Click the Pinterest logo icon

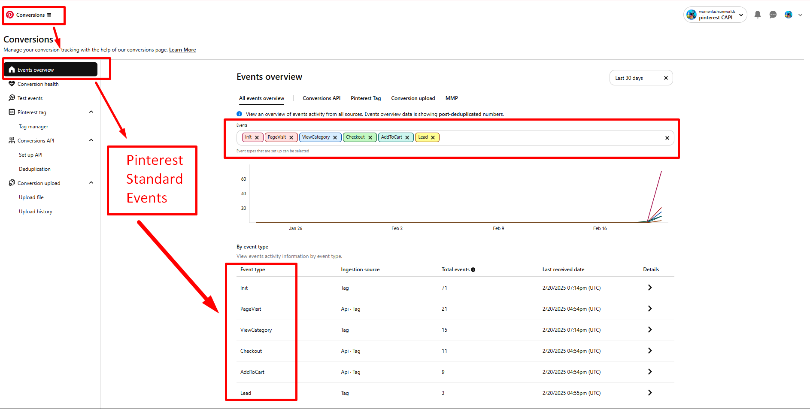[x=10, y=15]
